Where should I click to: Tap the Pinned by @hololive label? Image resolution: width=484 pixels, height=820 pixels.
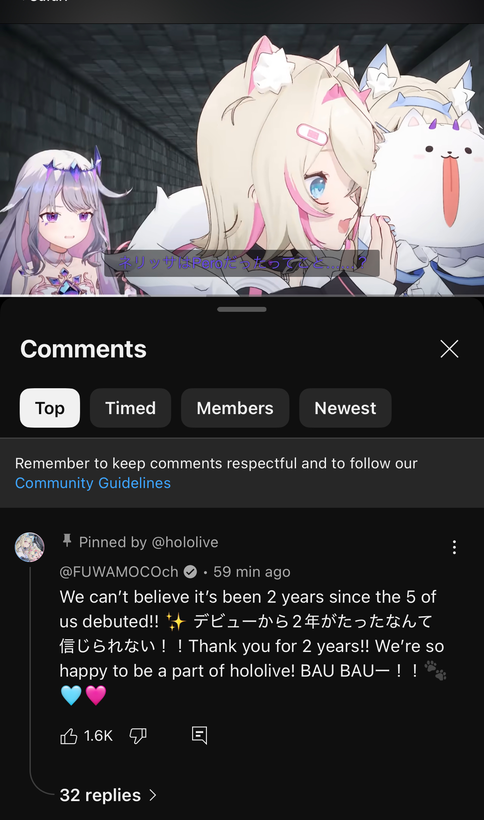[149, 542]
